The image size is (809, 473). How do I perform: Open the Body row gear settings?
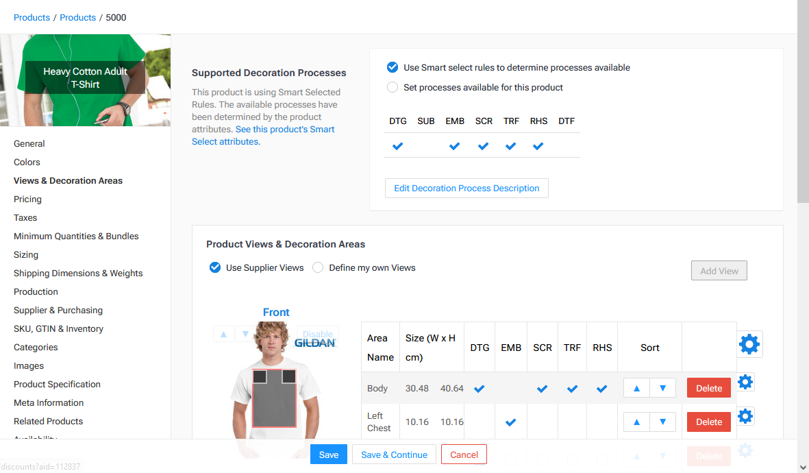coord(745,382)
